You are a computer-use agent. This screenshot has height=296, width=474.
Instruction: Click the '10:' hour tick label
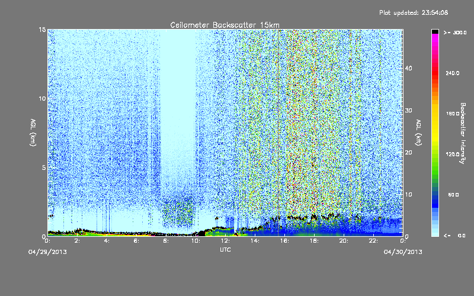(196, 241)
